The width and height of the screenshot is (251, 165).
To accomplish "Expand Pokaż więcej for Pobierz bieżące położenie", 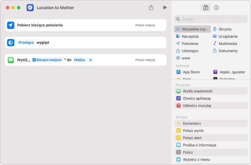I will click(145, 25).
